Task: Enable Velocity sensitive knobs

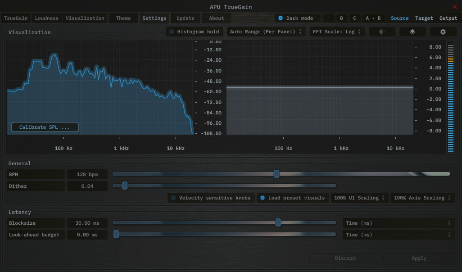Action: 210,198
